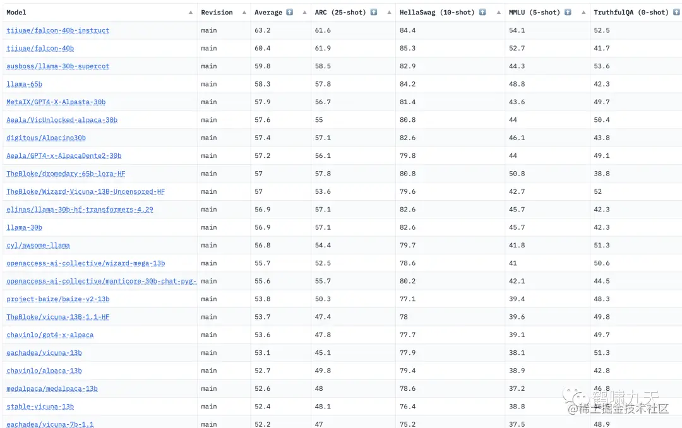The image size is (682, 428).
Task: Click the up-arrow icon beside Average header
Action: pyautogui.click(x=290, y=12)
